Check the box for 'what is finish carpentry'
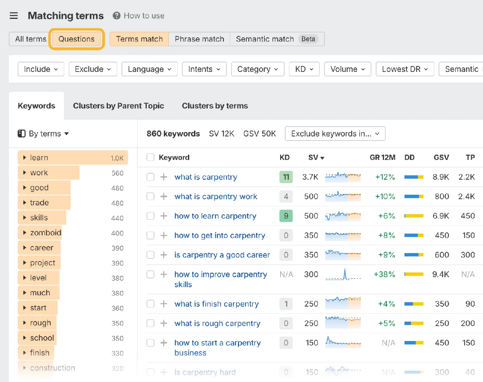The width and height of the screenshot is (483, 382). (x=151, y=304)
